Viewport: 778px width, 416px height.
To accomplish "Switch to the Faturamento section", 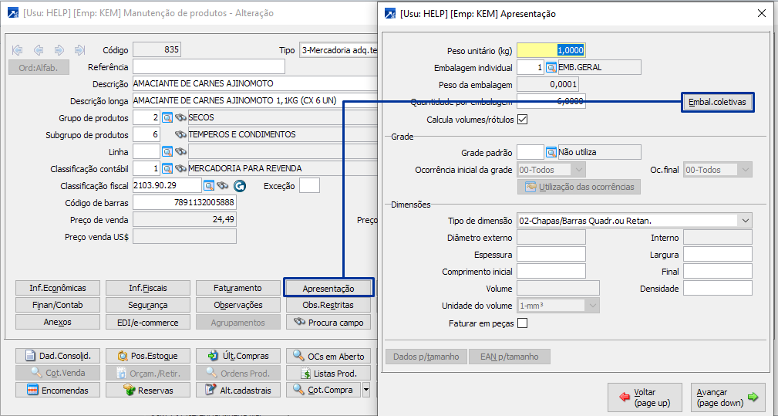I will click(237, 288).
